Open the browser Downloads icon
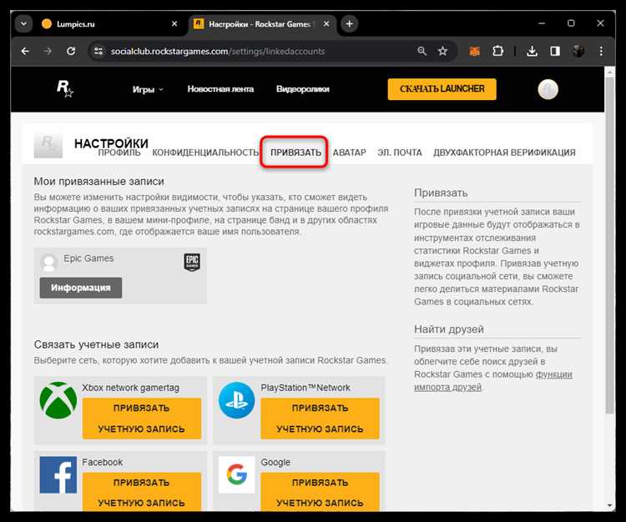Screen dimensions: 626x522 (x=532, y=51)
